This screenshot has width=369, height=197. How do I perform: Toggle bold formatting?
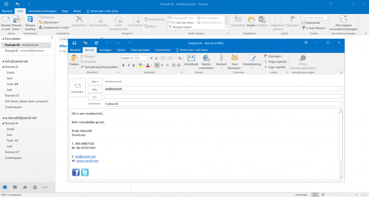(123, 65)
